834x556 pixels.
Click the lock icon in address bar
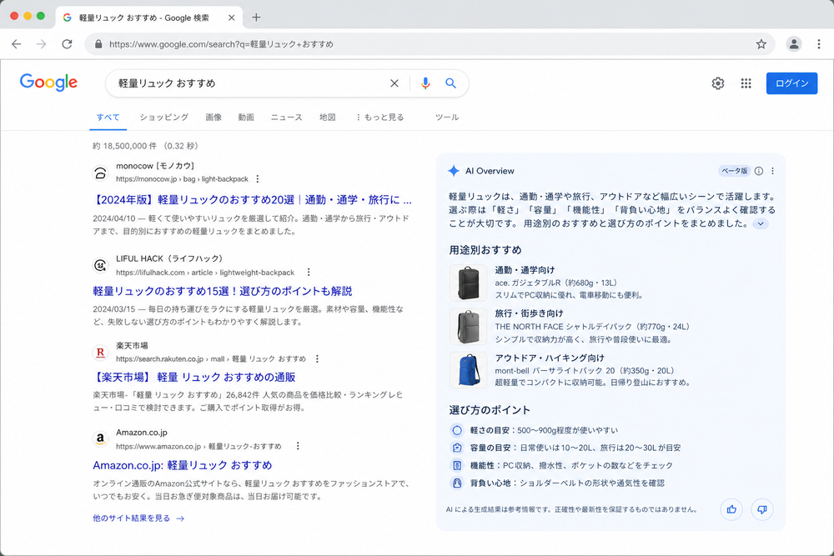point(98,44)
